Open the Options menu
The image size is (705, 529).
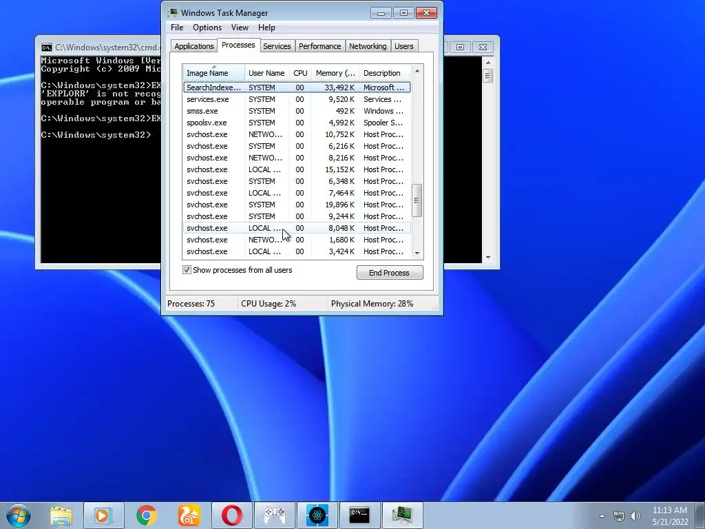click(x=207, y=28)
